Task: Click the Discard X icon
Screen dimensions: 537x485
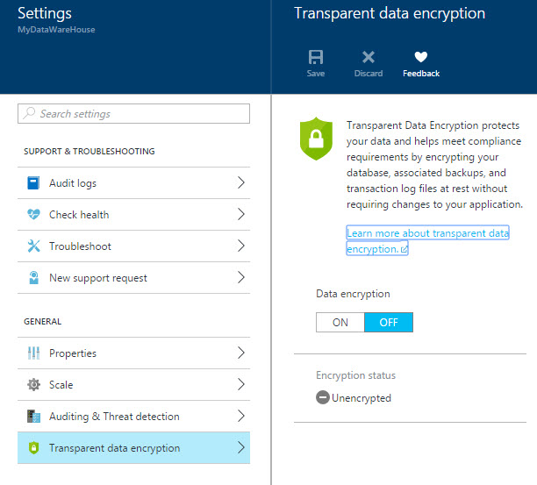Action: (369, 57)
